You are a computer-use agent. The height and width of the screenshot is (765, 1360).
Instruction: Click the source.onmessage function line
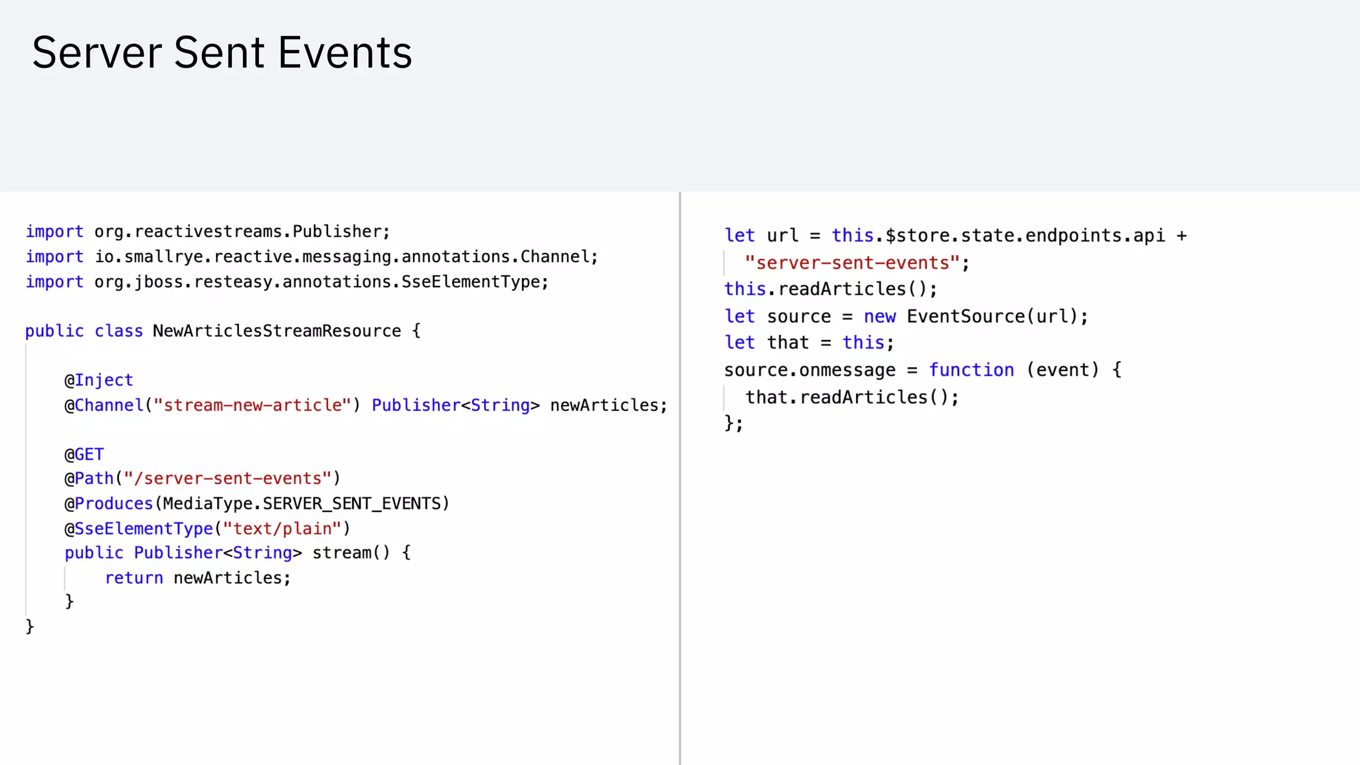pos(922,370)
